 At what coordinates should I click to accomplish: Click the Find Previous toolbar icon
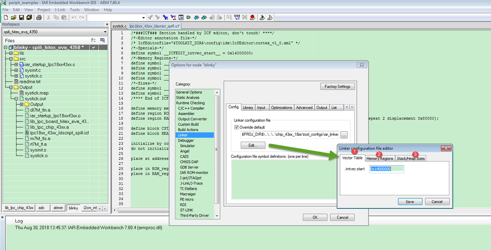[150, 18]
